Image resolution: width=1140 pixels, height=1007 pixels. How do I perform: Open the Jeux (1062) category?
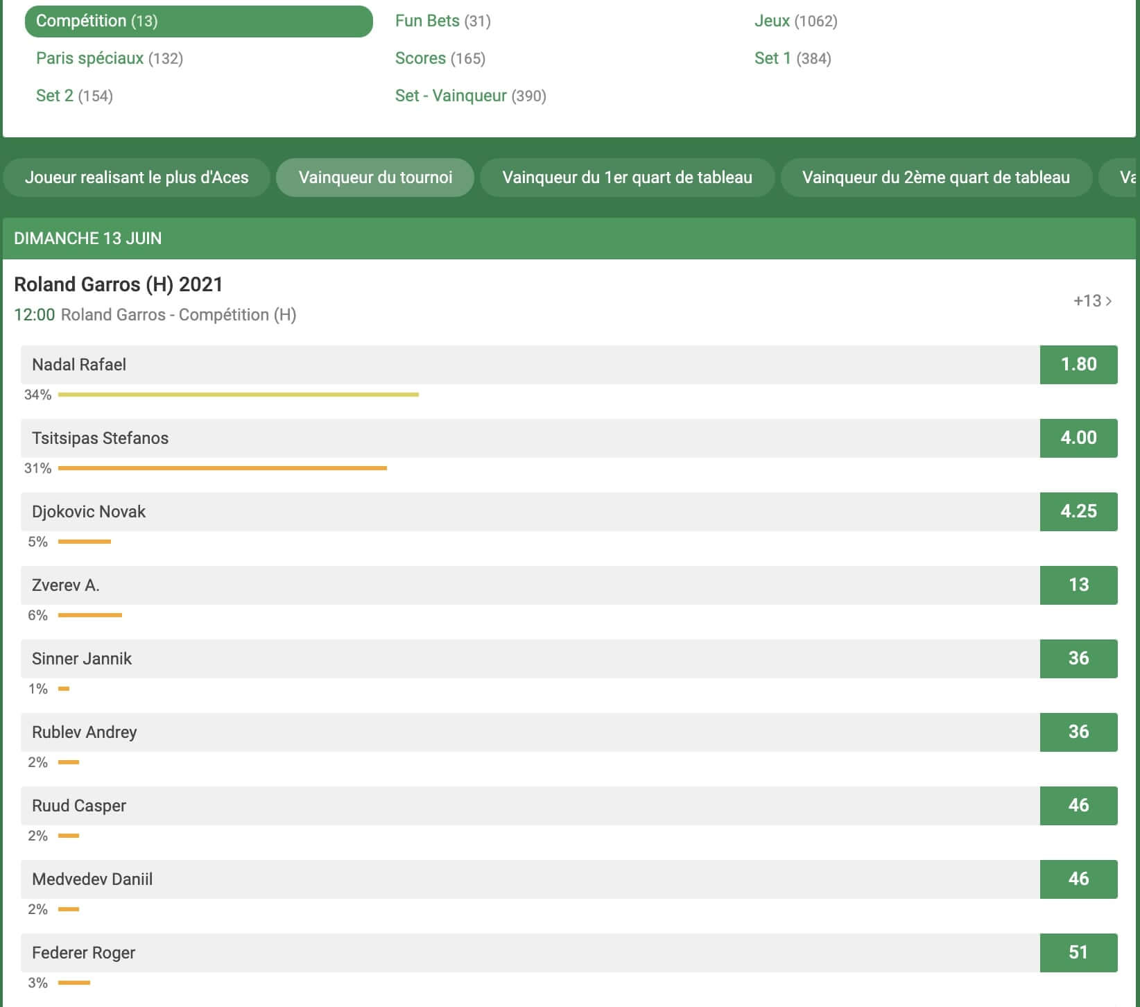796,21
